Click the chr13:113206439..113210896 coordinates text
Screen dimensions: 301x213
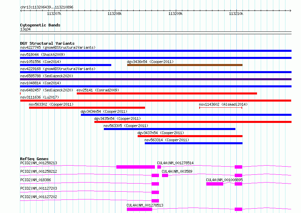pos(47,7)
